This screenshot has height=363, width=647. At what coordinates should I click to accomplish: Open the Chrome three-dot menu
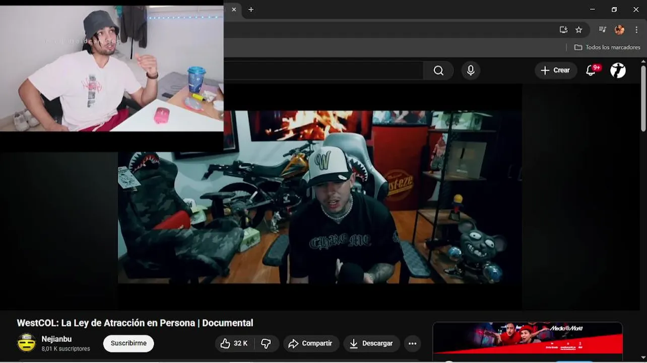pos(636,30)
